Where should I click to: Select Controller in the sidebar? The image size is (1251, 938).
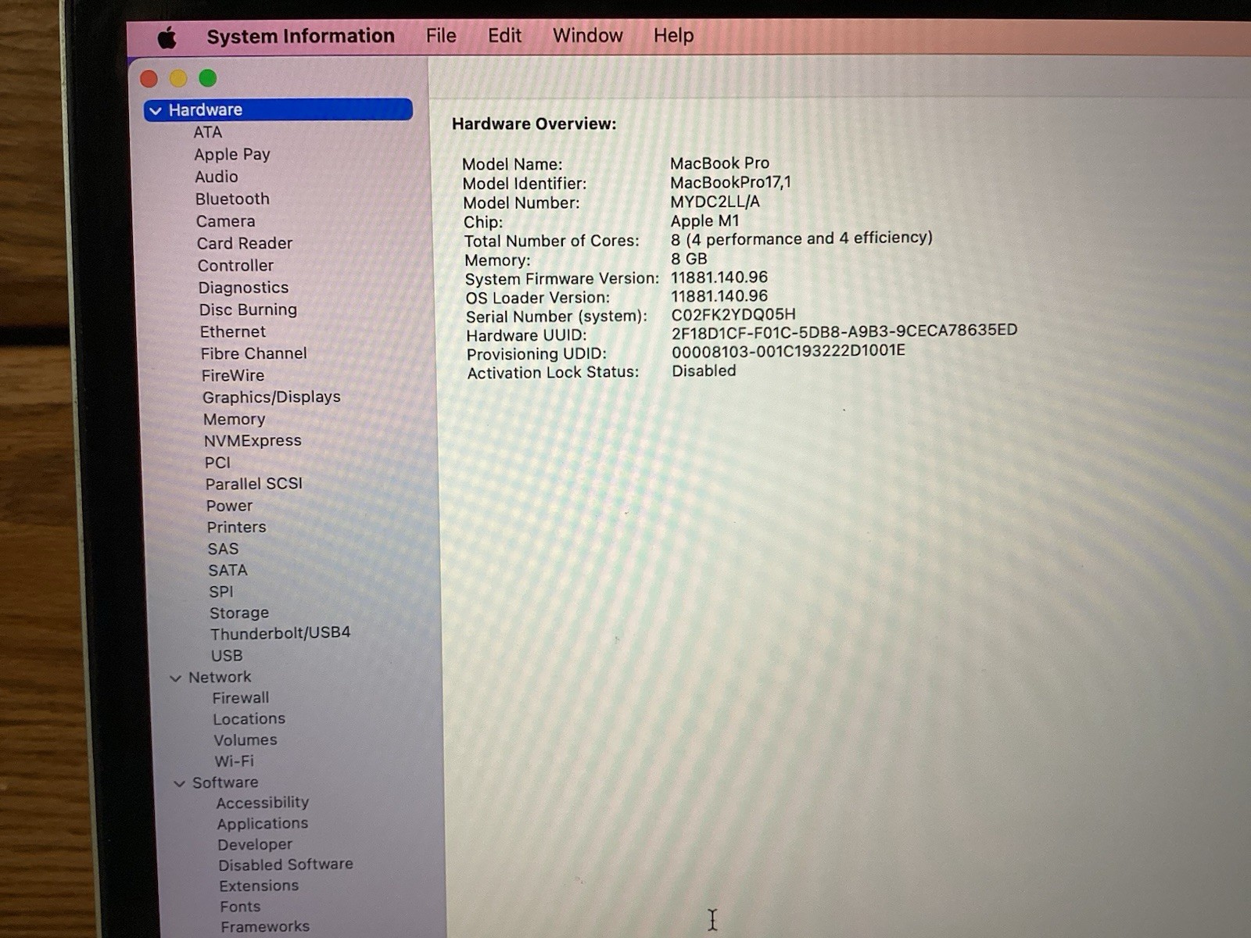[x=235, y=266]
